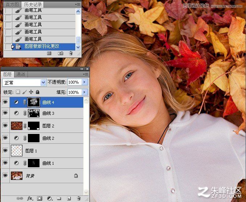Click the 曲线 4 curves adjustment icon

16,102
